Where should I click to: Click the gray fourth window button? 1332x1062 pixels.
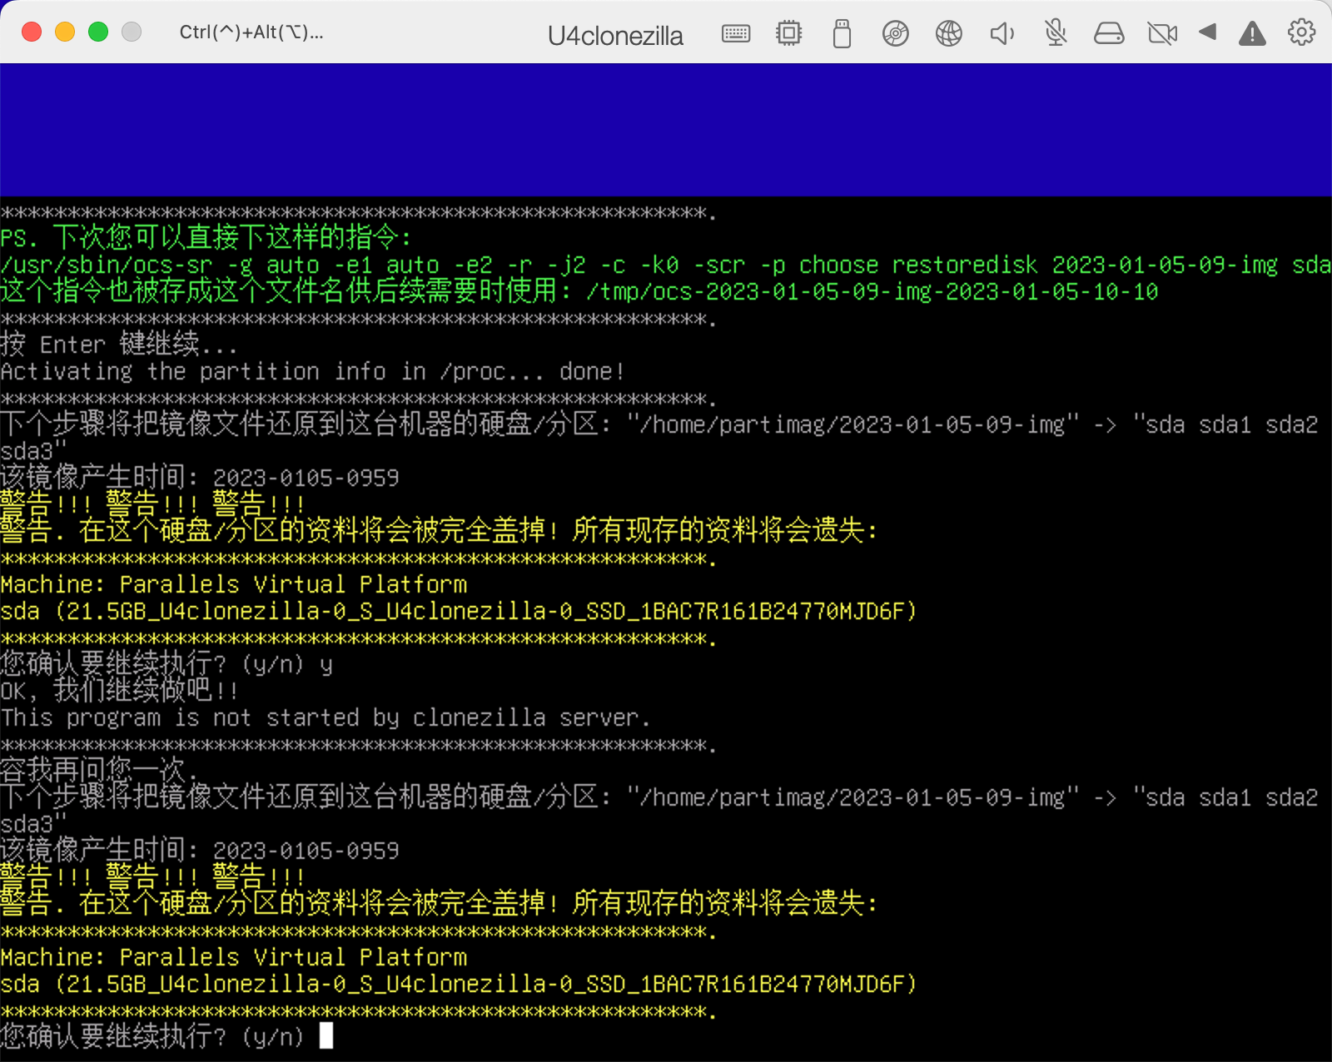[132, 32]
